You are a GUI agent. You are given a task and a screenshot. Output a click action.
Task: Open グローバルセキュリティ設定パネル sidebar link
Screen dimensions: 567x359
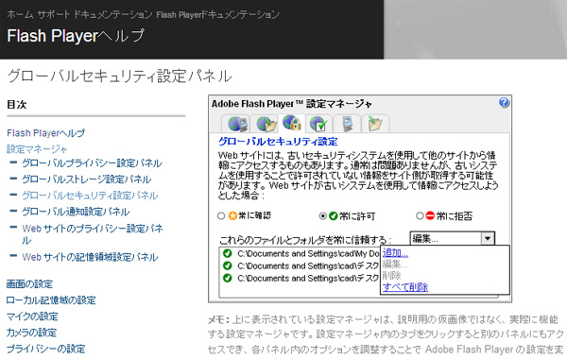(90, 196)
